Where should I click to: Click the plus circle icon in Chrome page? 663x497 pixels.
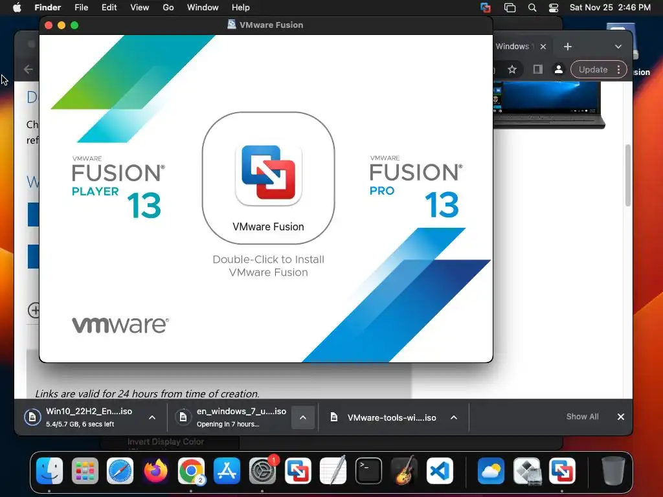pyautogui.click(x=34, y=310)
